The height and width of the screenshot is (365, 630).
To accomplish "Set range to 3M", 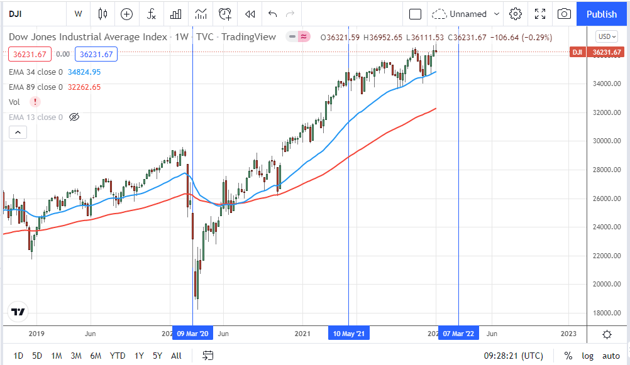I will click(x=76, y=356).
